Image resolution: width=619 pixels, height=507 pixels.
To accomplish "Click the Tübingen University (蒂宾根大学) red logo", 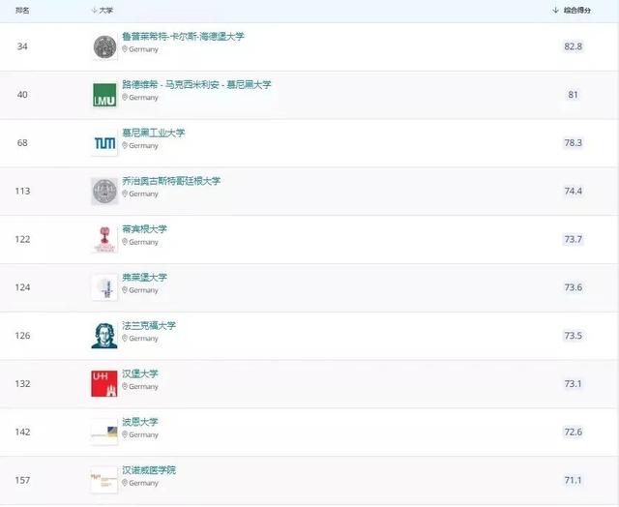I will click(103, 239).
